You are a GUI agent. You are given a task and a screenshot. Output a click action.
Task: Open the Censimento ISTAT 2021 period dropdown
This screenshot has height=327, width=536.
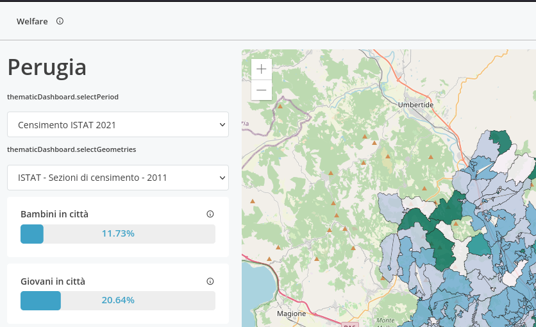click(x=118, y=124)
